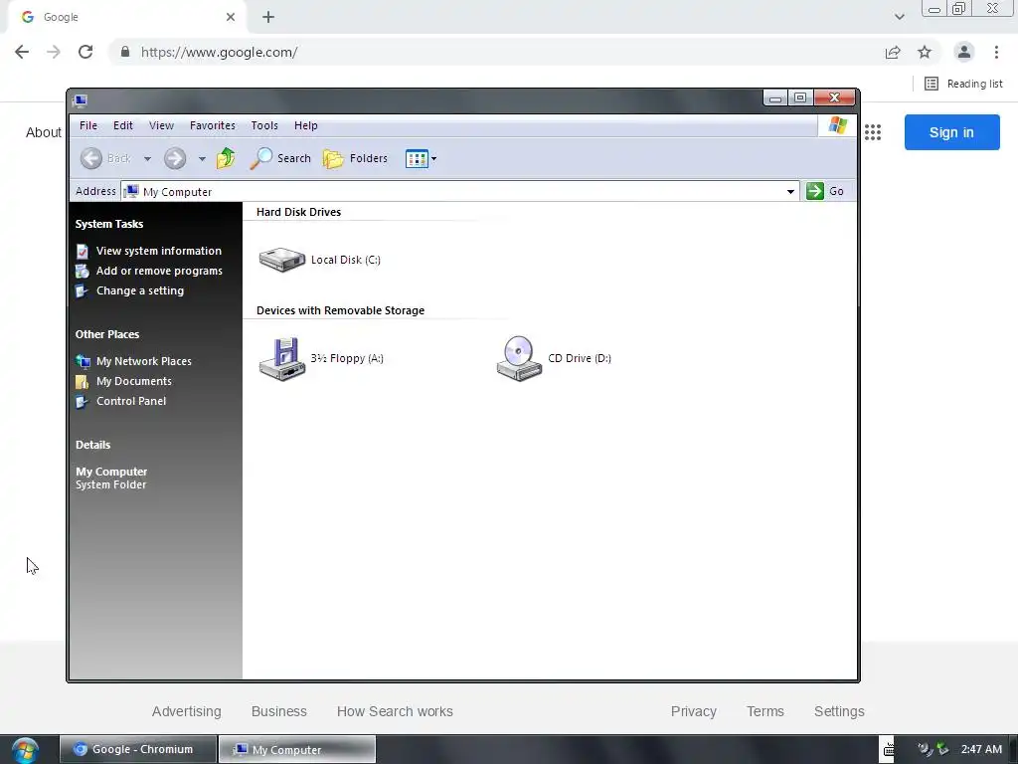Screen dimensions: 1018x764
Task: Collapse the System Tasks section header
Action: click(x=109, y=224)
